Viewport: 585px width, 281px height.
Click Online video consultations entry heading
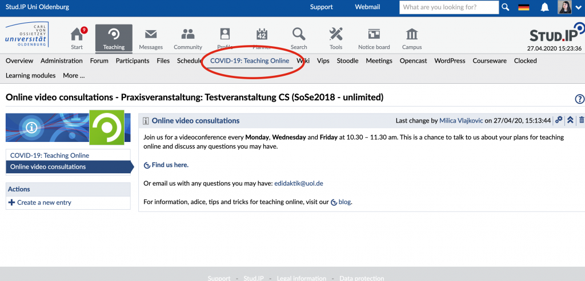coord(195,121)
